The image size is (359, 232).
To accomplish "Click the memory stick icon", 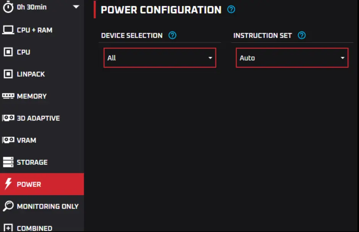I will point(8,96).
